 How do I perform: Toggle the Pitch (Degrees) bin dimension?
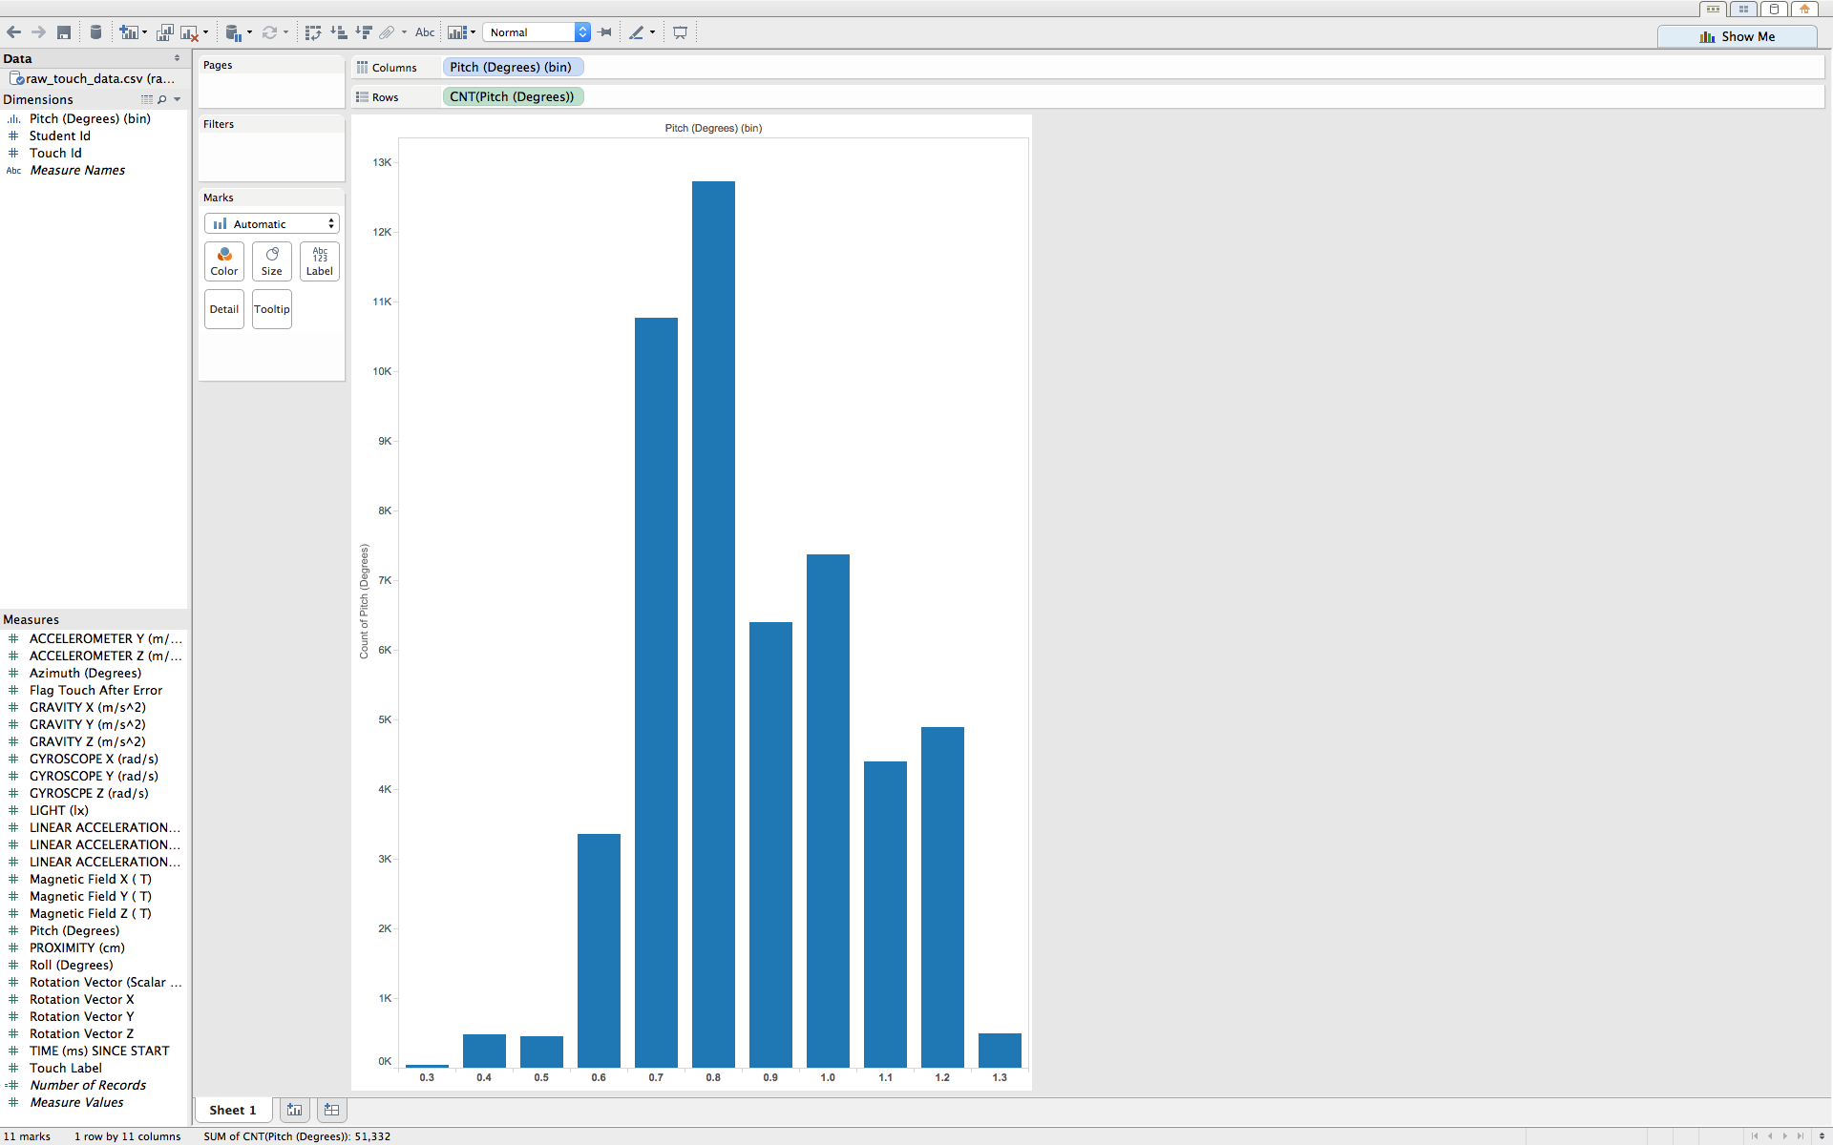[89, 117]
